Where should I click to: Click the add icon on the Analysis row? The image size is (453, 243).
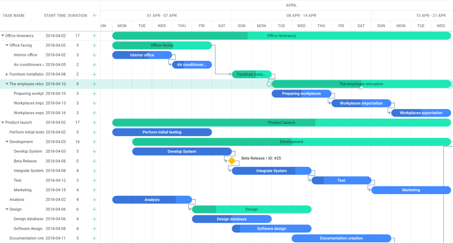(94, 199)
